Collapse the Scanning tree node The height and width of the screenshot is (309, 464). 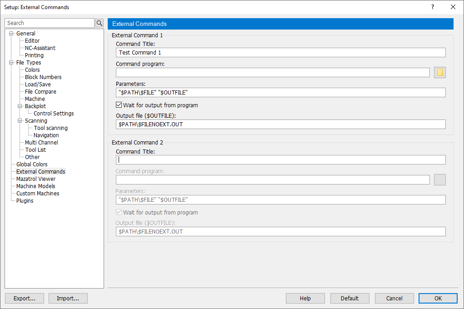(x=20, y=120)
